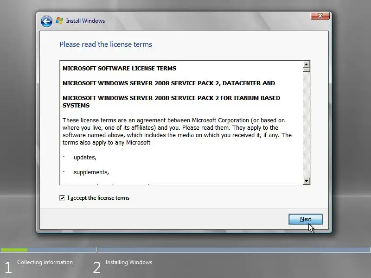The image size is (371, 278).
Task: Click the license scrollbar down arrow
Action: [x=307, y=181]
